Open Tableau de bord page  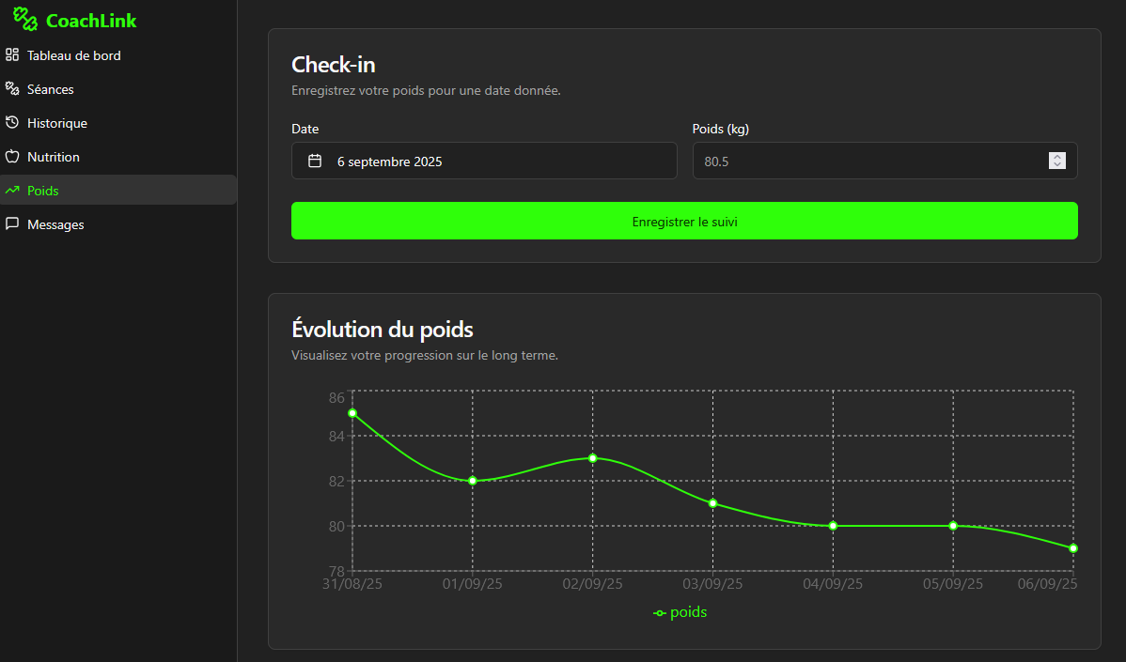118,55
